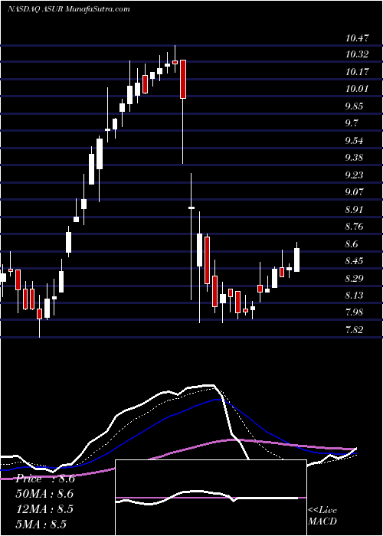
Task: Click the 9.07 price axis label
Action: click(354, 191)
